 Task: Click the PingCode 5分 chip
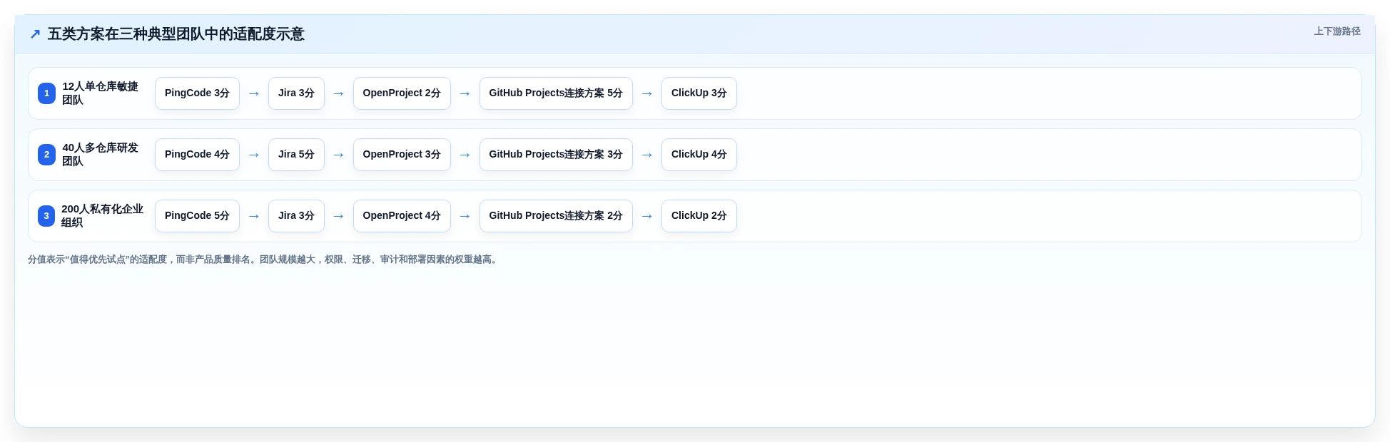[x=197, y=216]
